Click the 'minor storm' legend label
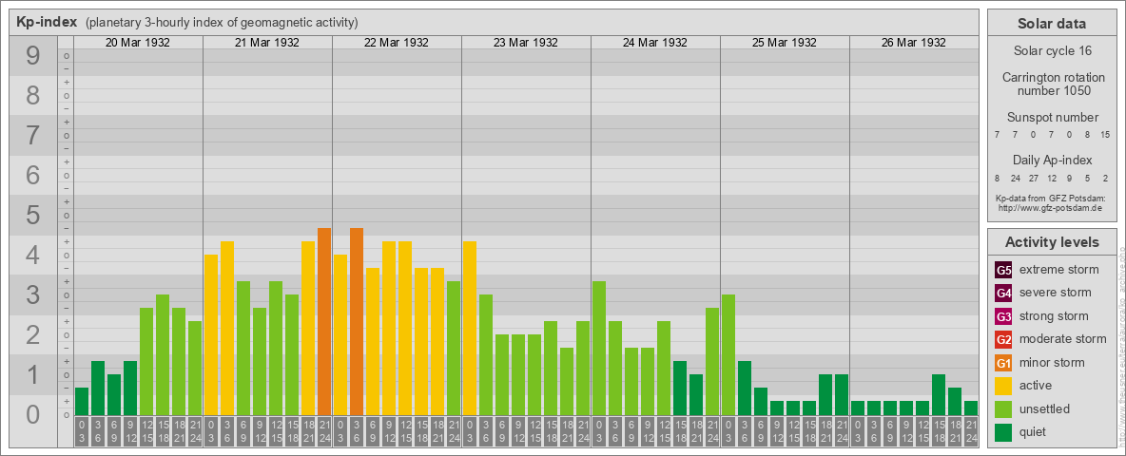1126x456 pixels. [x=1052, y=362]
